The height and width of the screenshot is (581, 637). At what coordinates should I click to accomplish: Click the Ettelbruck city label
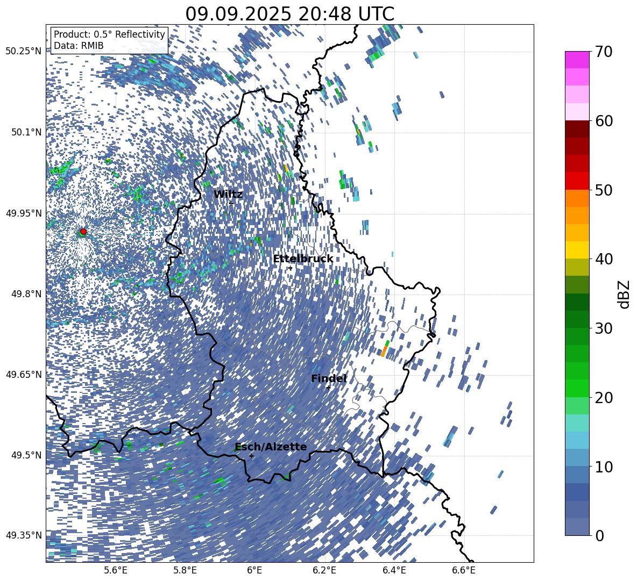[303, 259]
